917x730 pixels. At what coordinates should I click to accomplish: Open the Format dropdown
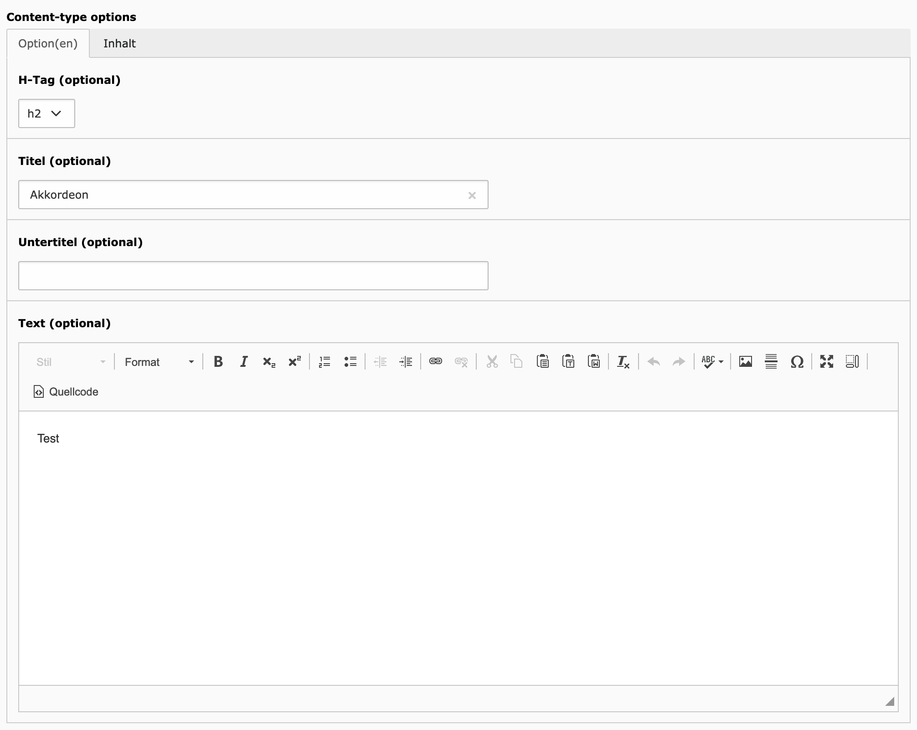pos(159,362)
